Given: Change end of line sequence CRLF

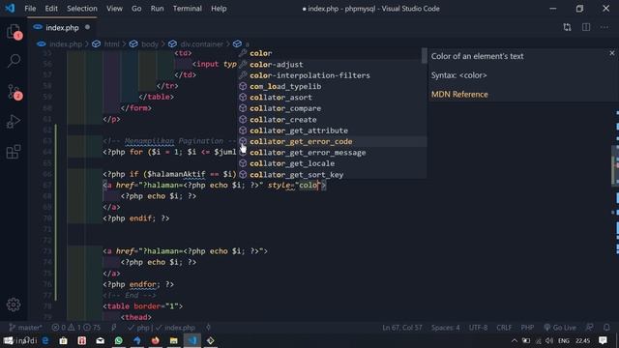Looking at the screenshot, I should 504,328.
